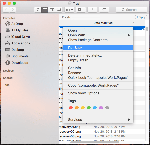Screen dimensions: 150x145
Task: Open All My Files in the sidebar
Action: tap(17, 30)
